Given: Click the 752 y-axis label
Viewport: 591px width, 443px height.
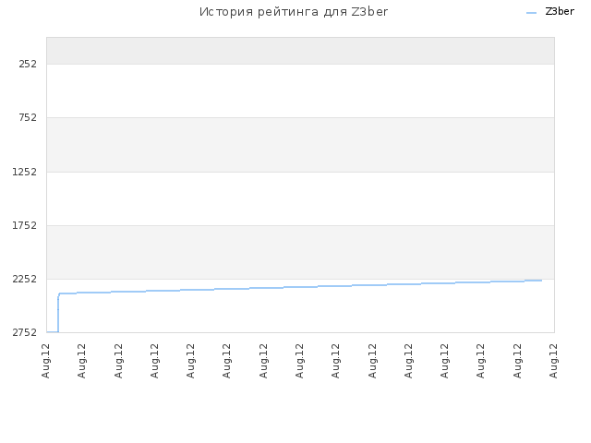Looking at the screenshot, I should tap(28, 117).
